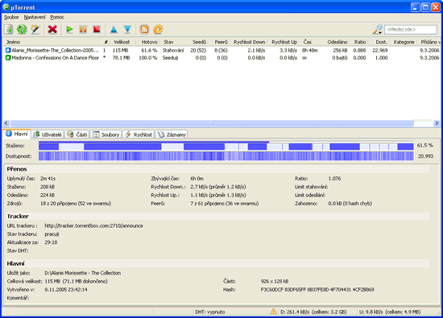Image resolution: width=443 pixels, height=318 pixels.
Task: Sort by the Stav column header
Action: pos(174,42)
